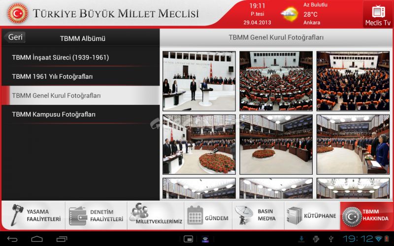Screen dimensions: 394x246
Task: Tap the TBMM Genel Kurul Fotoğrafları gallery heading
Action: (x=276, y=37)
